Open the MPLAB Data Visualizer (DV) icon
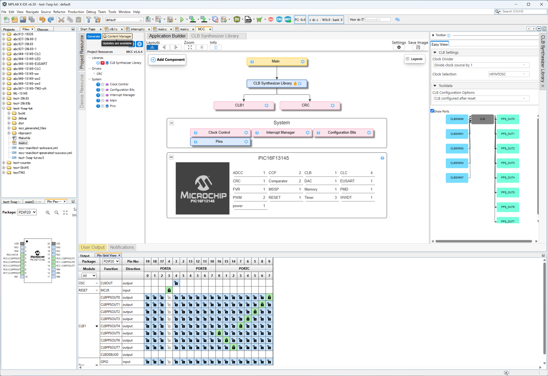Screen dimensions: 548x376 tap(237, 20)
